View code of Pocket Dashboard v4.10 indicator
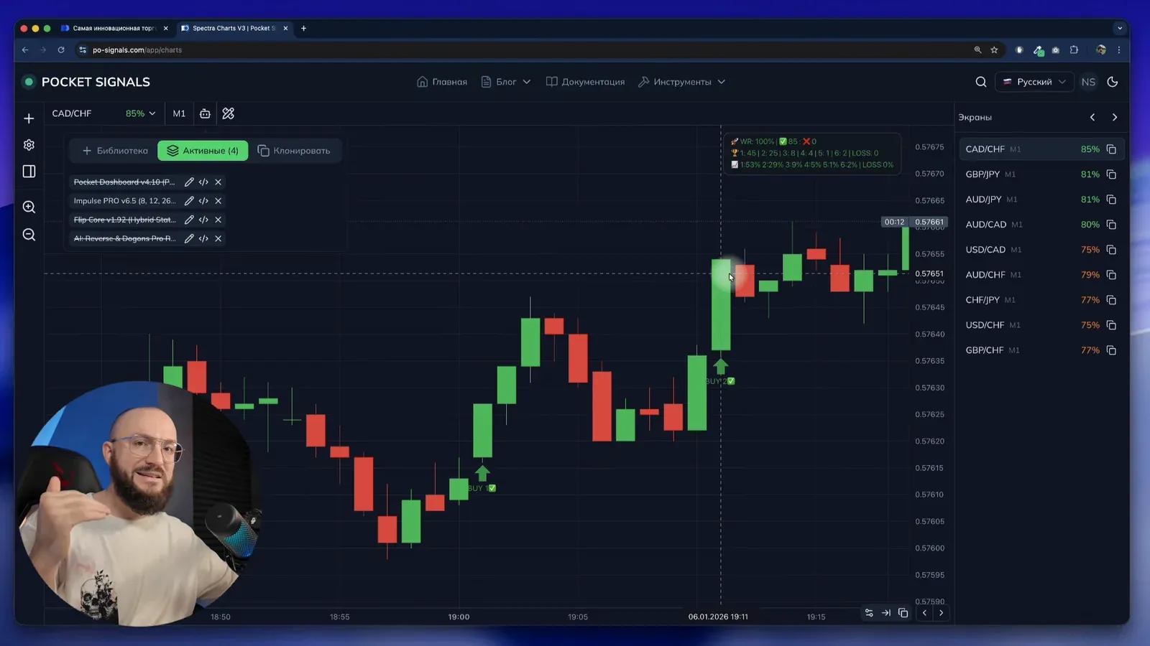This screenshot has width=1150, height=646. coord(203,182)
